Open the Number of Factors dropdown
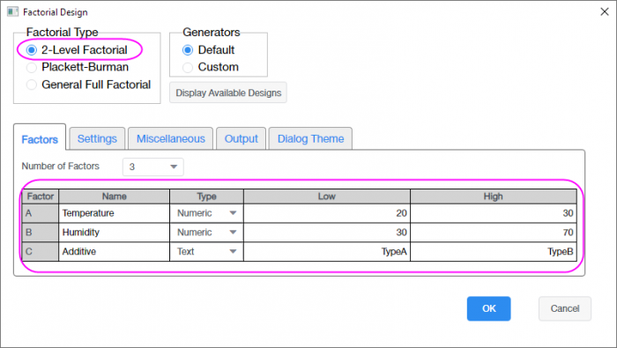 [153, 167]
